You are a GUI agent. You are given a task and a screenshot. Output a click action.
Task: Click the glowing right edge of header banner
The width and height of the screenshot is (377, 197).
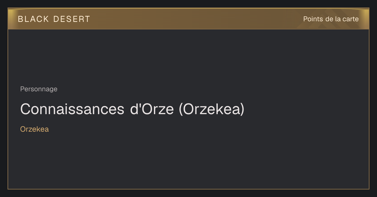[367, 19]
